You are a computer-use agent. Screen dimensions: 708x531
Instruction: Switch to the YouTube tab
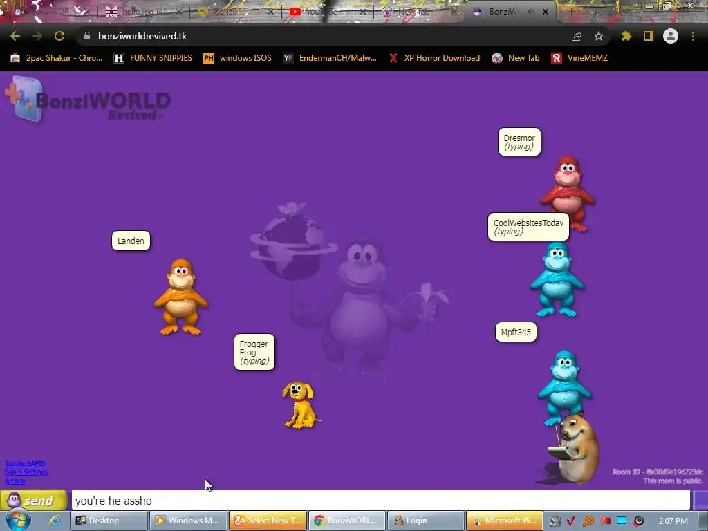tap(328, 12)
